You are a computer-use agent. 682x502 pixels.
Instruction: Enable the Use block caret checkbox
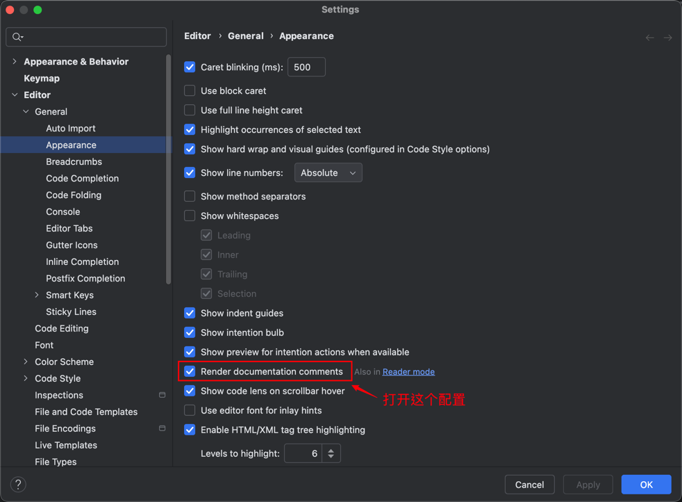[x=190, y=91]
